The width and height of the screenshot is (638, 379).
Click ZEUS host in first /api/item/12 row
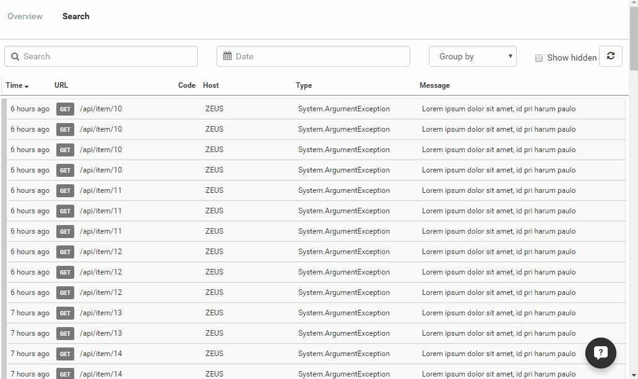pos(215,252)
